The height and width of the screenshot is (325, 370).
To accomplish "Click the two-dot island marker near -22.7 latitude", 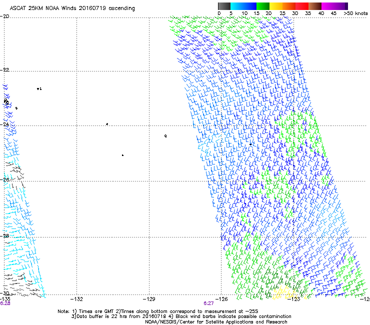I will (x=39, y=89).
